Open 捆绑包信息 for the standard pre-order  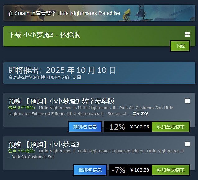[x=90, y=170]
